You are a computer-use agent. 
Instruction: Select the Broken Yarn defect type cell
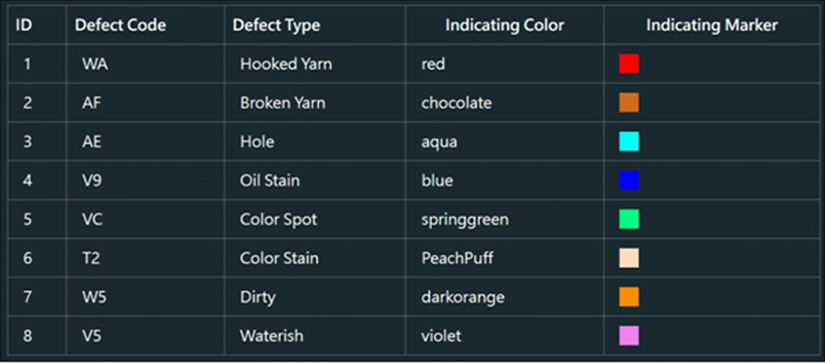[282, 102]
